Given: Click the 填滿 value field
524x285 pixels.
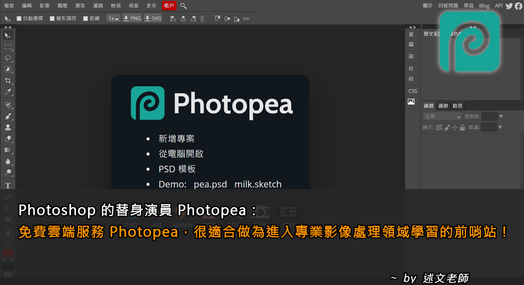Looking at the screenshot, I should pyautogui.click(x=489, y=127).
